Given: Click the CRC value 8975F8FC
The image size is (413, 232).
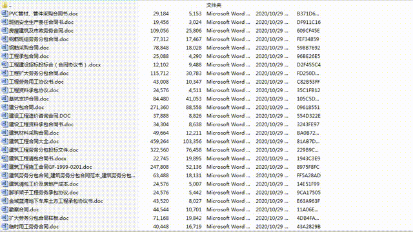Looking at the screenshot, I should [308, 167].
